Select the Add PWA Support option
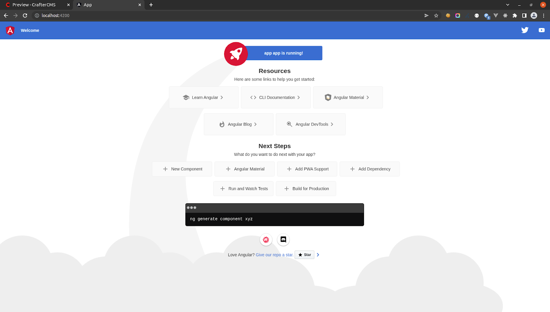The image size is (550, 312). [x=307, y=169]
